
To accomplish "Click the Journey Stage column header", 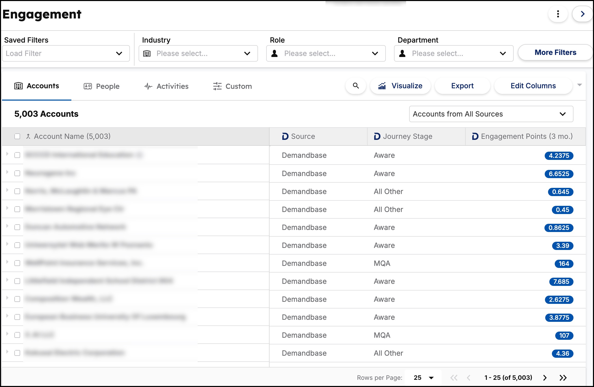I will click(416, 136).
